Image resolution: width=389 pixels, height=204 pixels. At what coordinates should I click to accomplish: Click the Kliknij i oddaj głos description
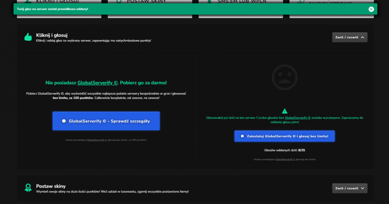pyautogui.click(x=93, y=41)
